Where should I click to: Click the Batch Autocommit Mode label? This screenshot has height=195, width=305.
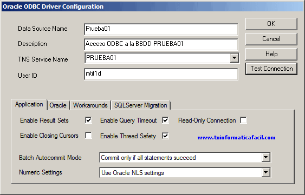(x=50, y=158)
